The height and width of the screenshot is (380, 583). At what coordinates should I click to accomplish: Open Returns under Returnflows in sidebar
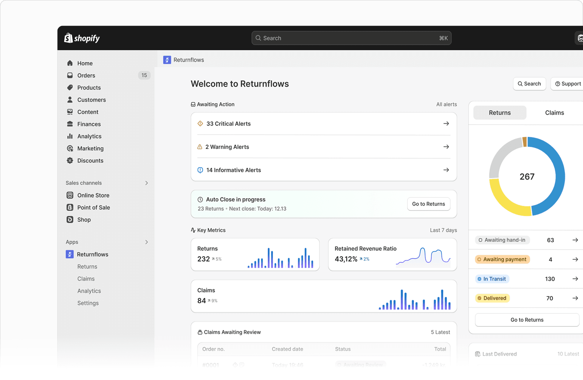coord(87,267)
